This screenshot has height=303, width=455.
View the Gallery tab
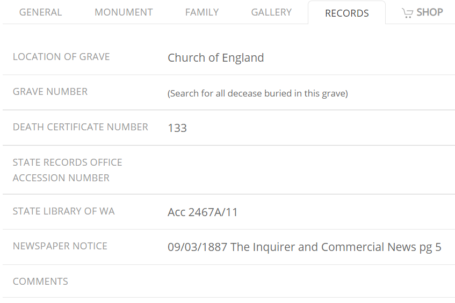coord(271,12)
